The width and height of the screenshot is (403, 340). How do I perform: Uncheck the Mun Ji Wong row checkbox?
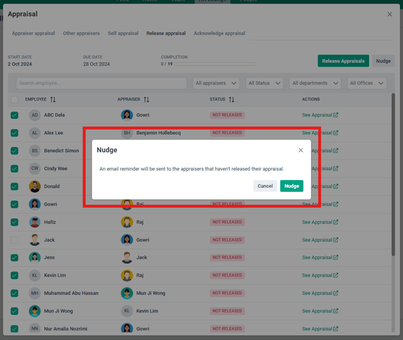click(15, 311)
